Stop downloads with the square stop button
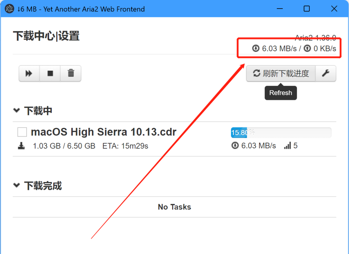This screenshot has height=254, width=349. [x=50, y=73]
